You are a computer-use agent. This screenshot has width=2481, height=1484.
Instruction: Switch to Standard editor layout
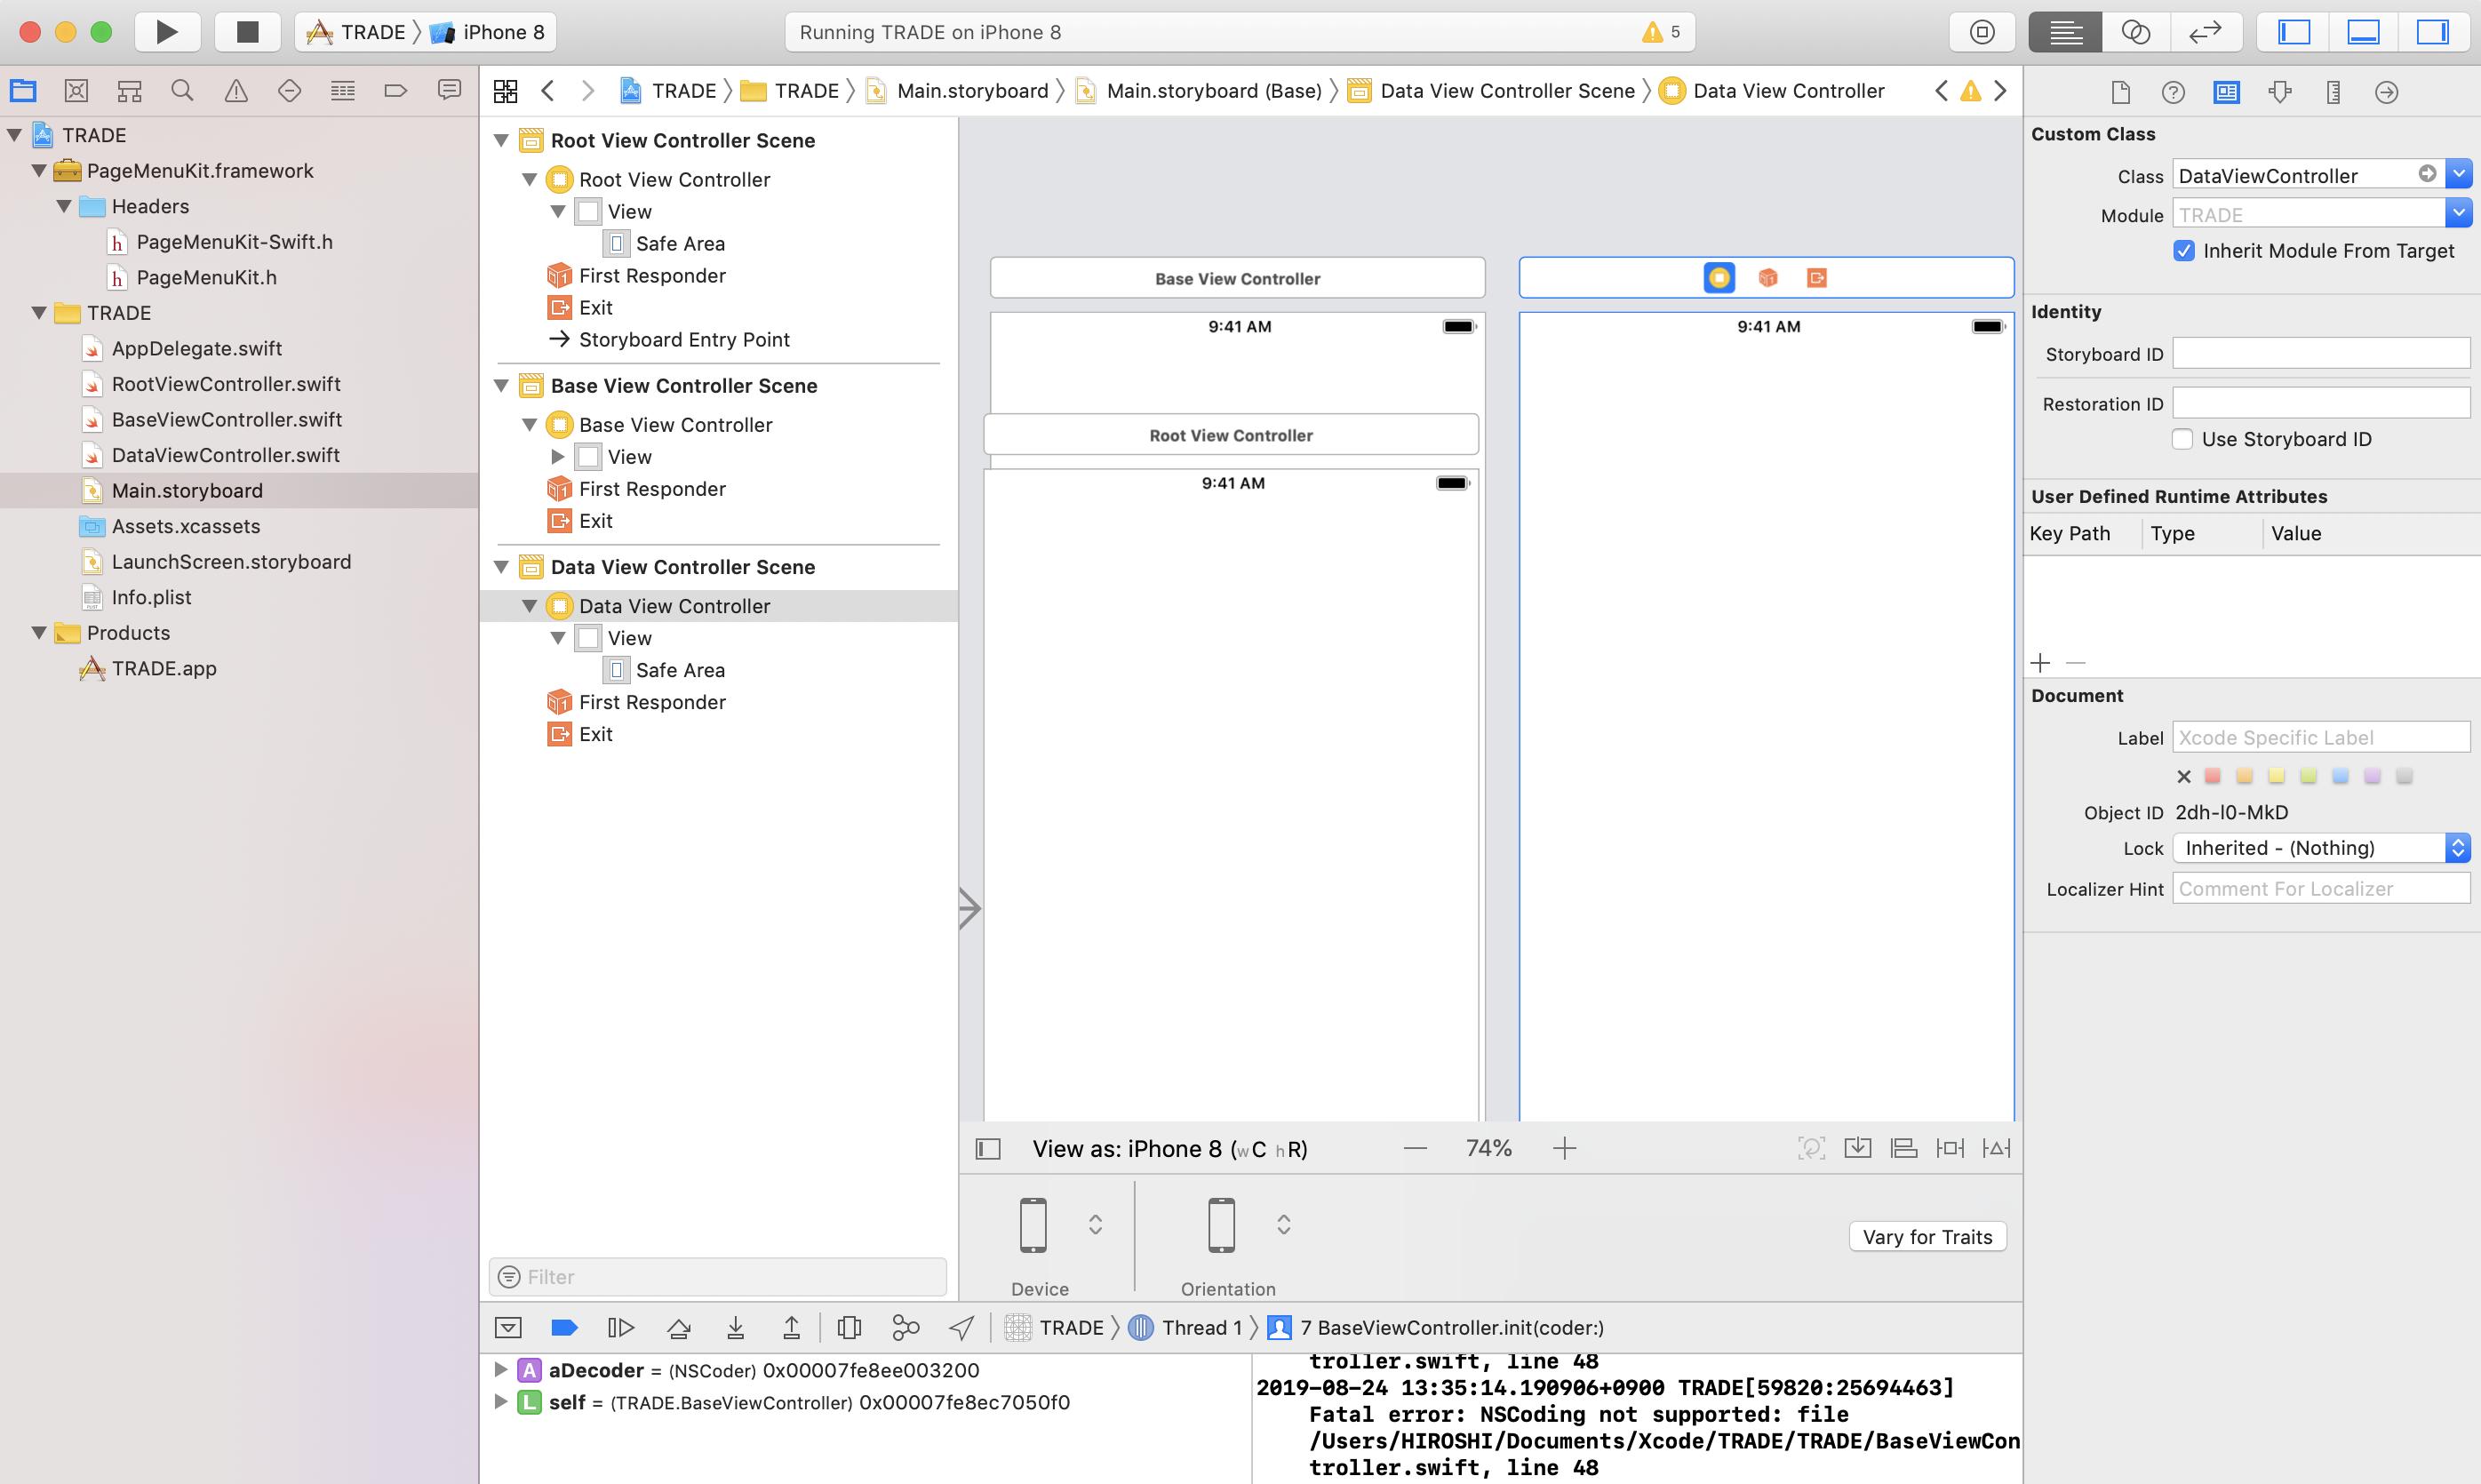[x=2065, y=32]
